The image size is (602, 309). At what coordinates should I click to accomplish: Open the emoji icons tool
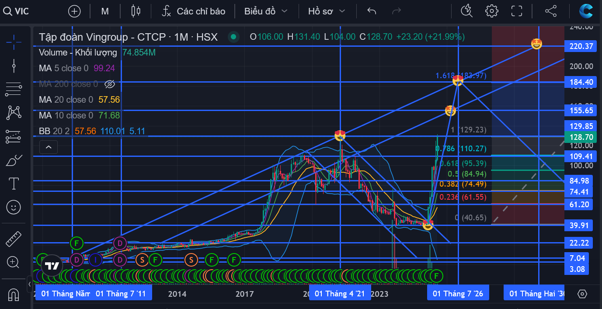(x=14, y=207)
